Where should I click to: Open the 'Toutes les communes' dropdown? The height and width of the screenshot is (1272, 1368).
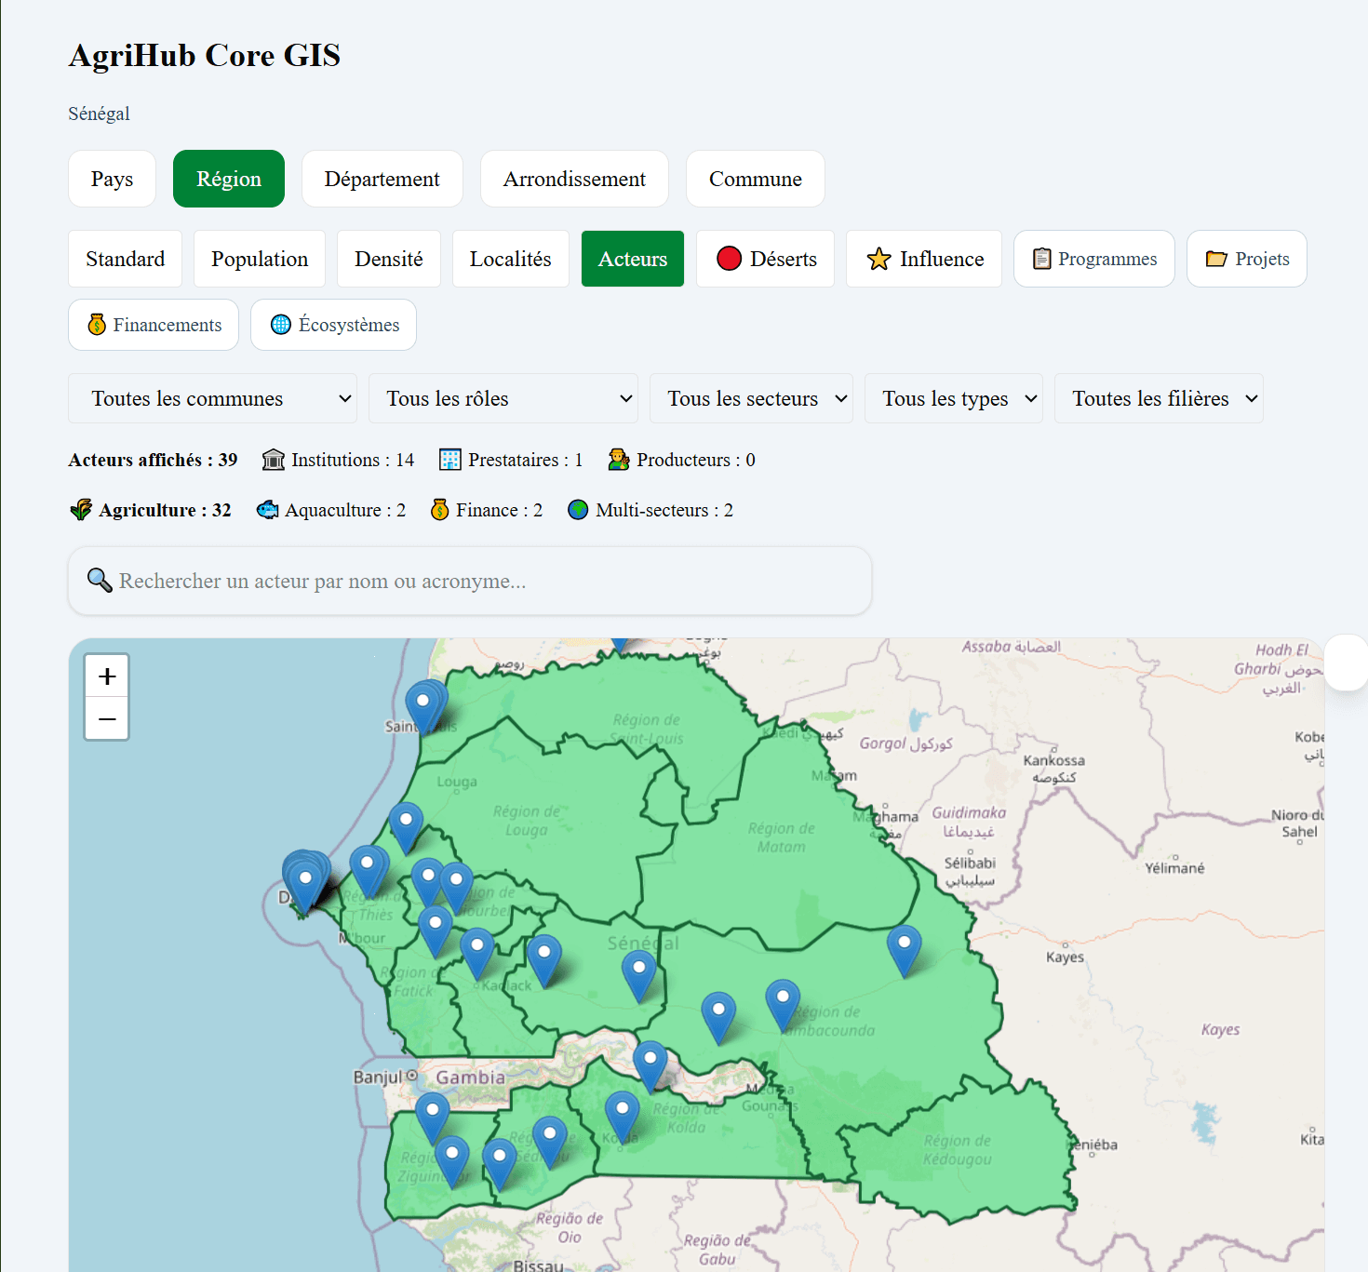click(x=213, y=398)
